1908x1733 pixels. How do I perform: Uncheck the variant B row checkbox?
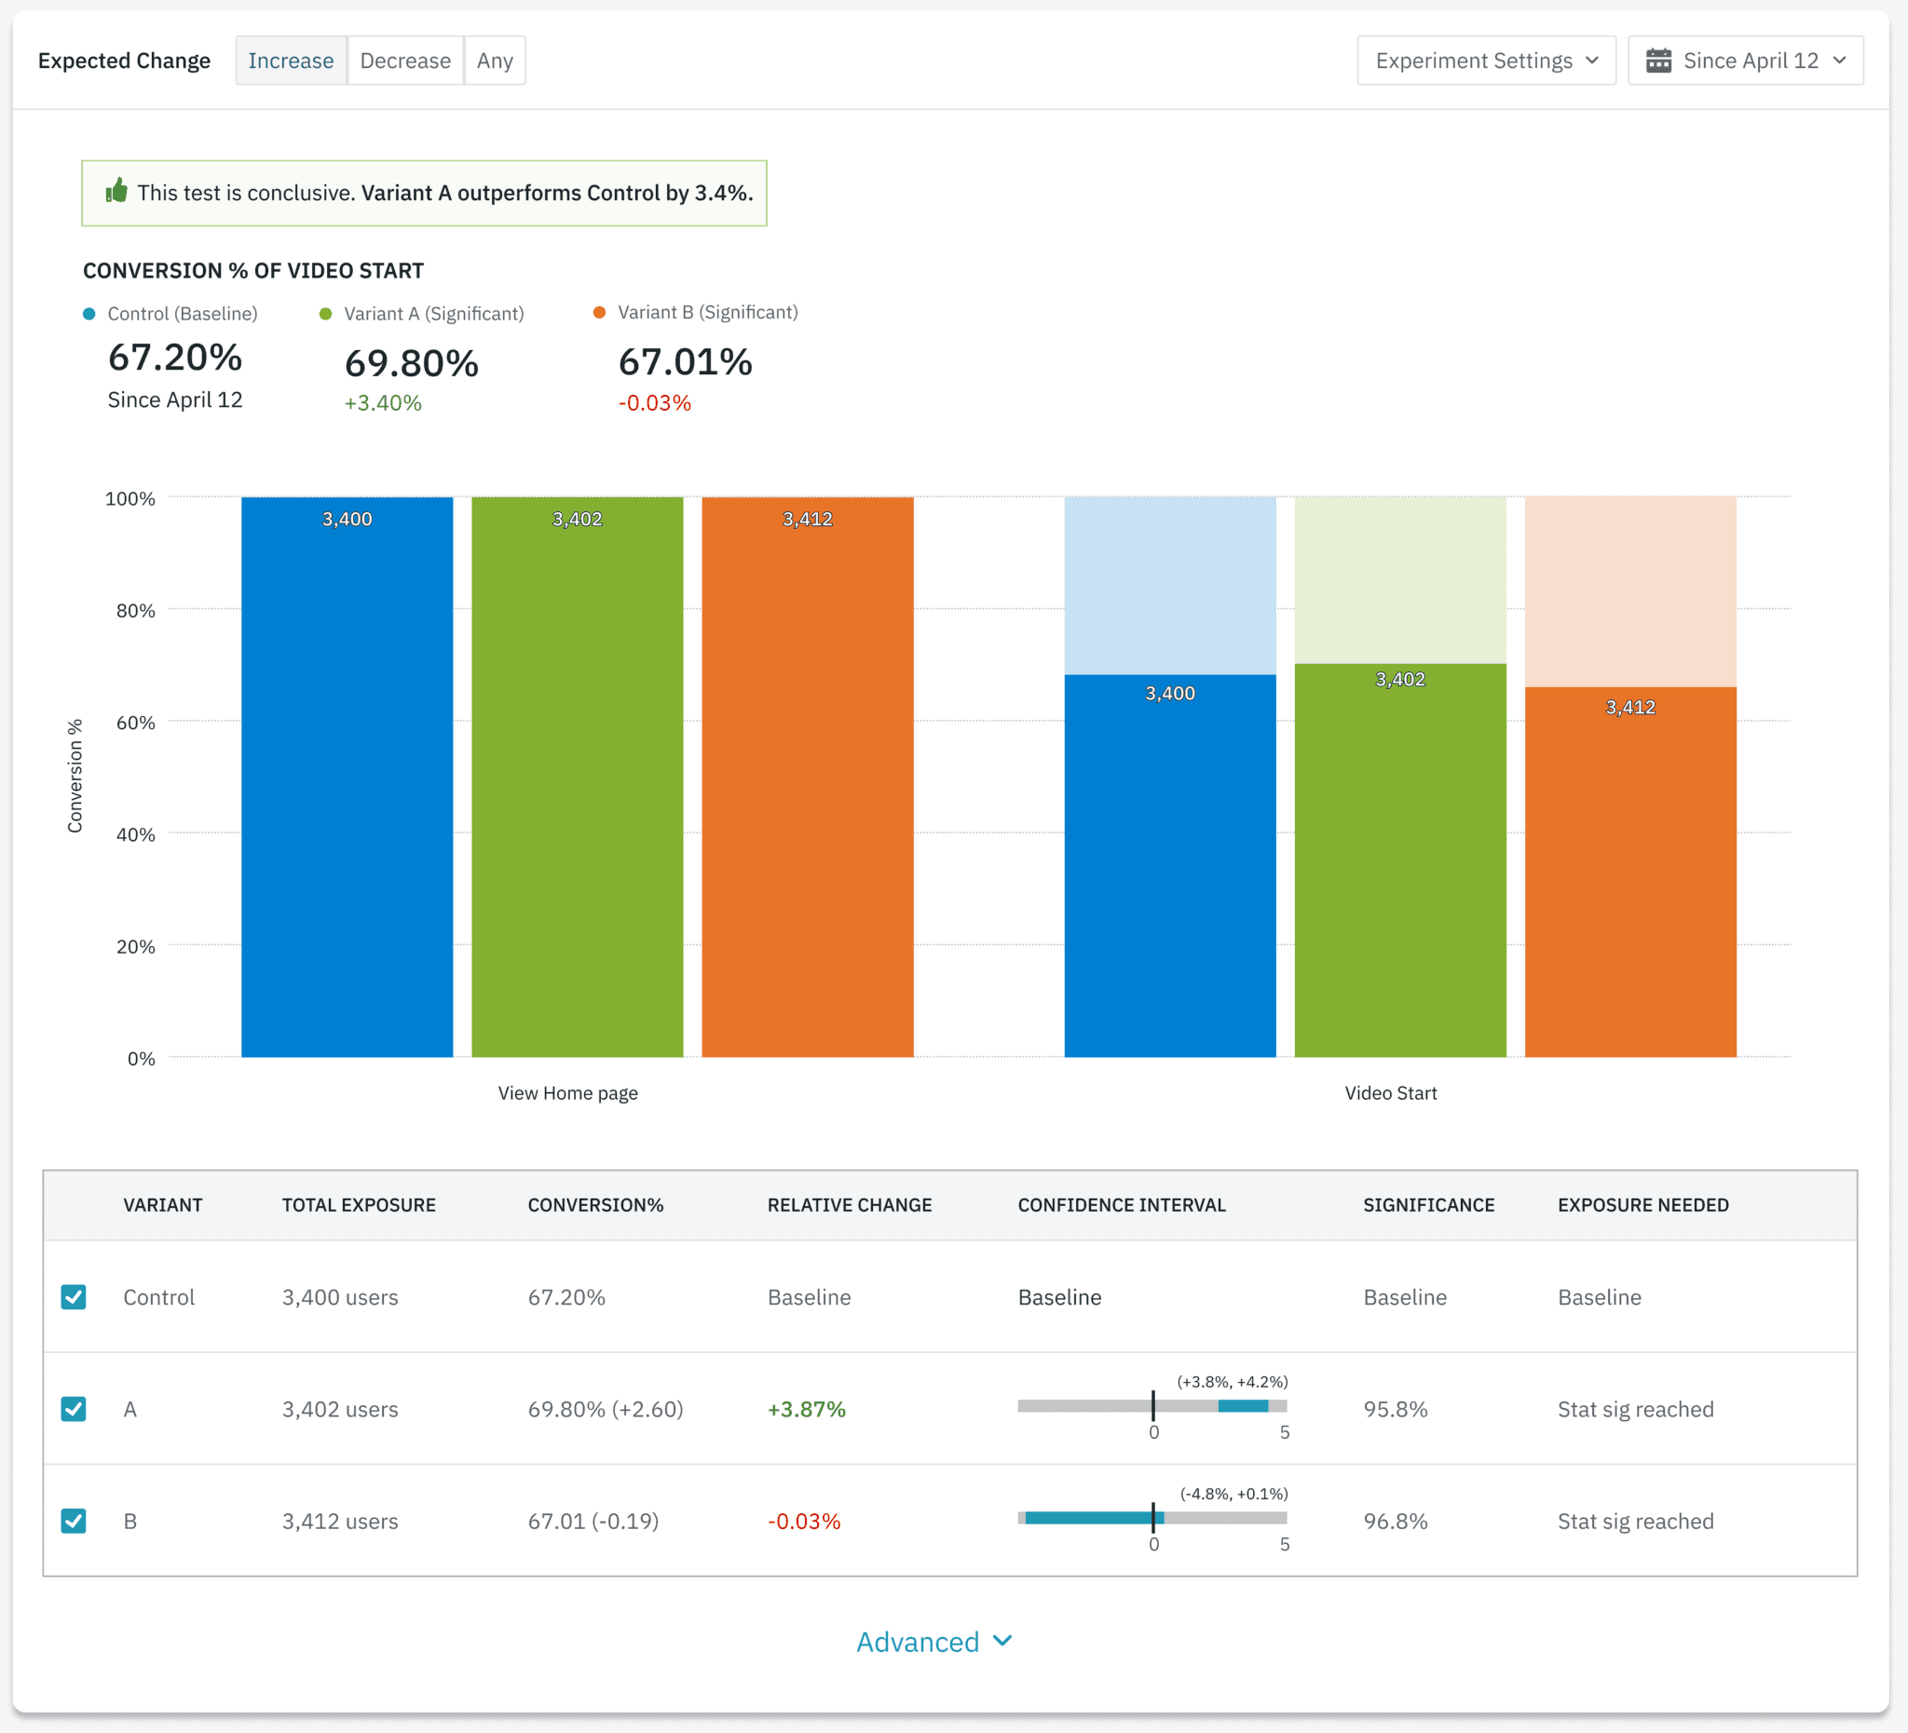74,1521
